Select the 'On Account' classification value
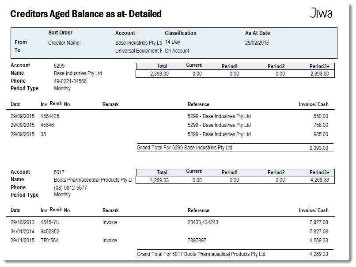The width and height of the screenshot is (356, 267). [x=177, y=51]
